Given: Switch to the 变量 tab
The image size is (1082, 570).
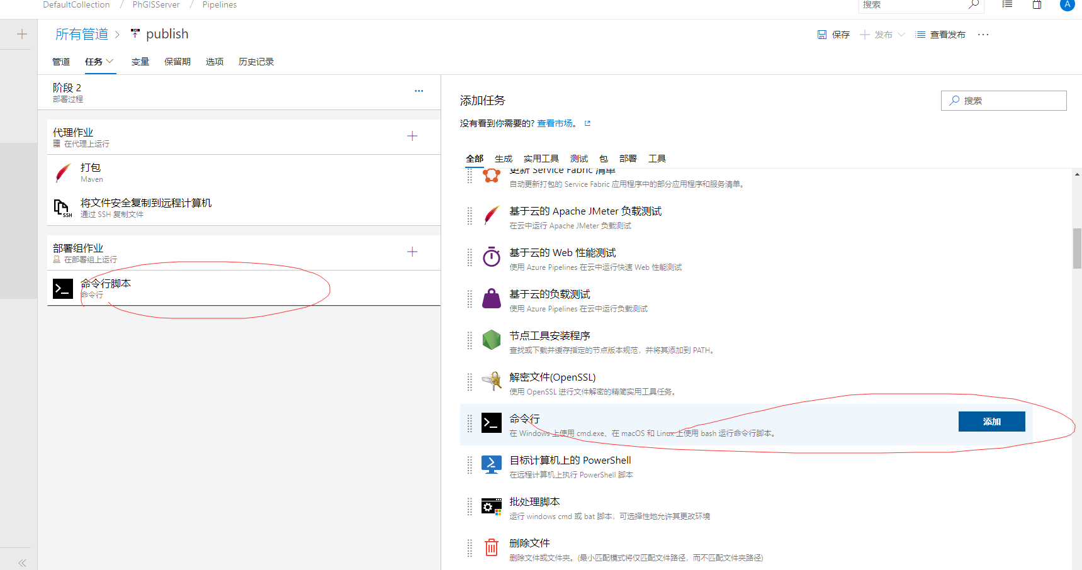Looking at the screenshot, I should coord(140,62).
